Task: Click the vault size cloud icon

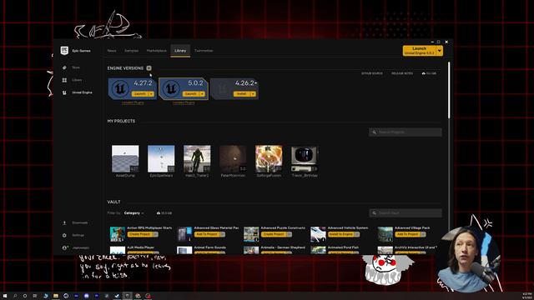Action: click(159, 213)
